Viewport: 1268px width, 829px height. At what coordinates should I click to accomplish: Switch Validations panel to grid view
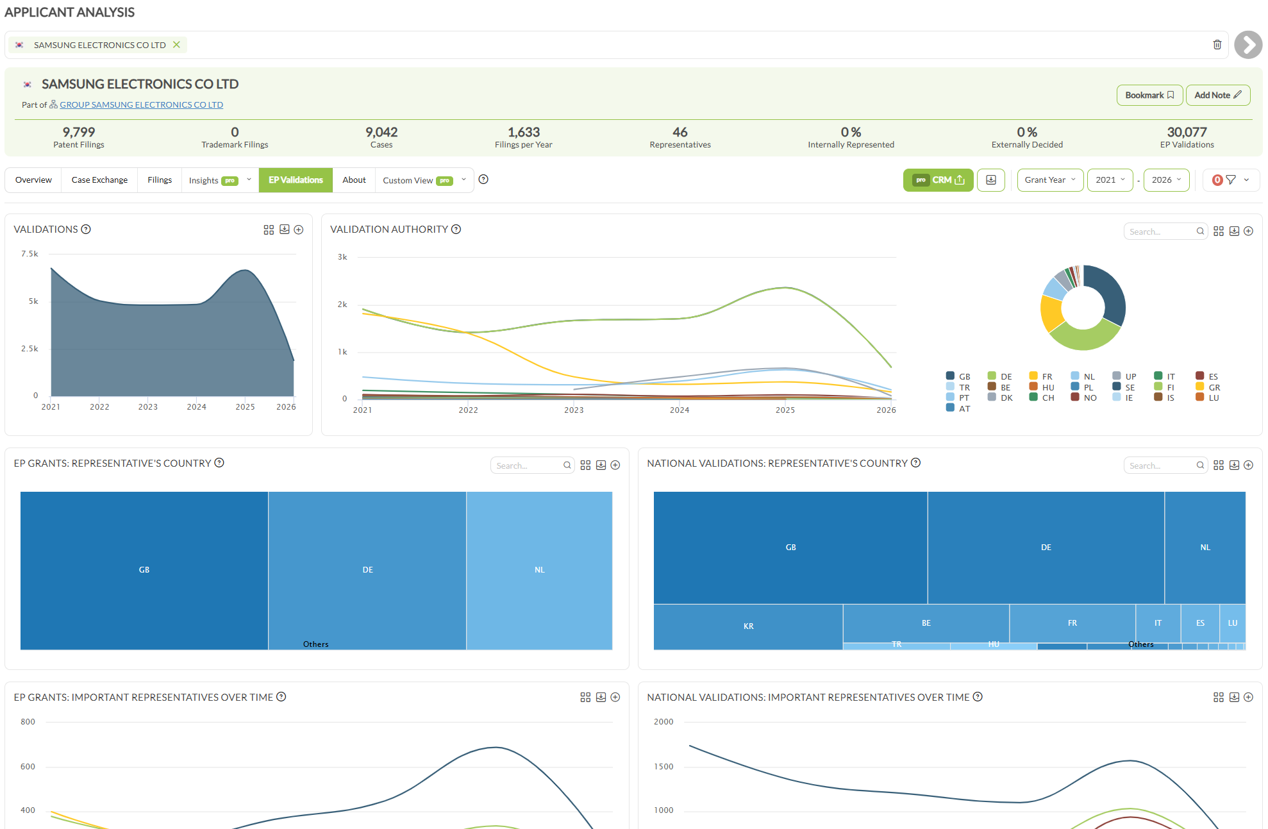pyautogui.click(x=269, y=230)
